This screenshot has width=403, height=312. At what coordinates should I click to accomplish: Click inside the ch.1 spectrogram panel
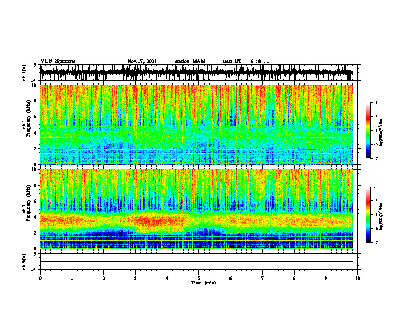click(x=196, y=124)
